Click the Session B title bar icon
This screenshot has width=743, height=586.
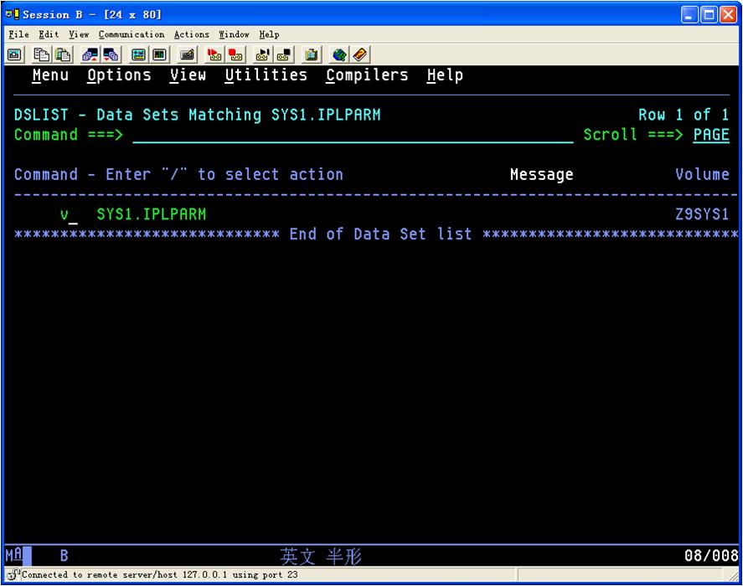[x=13, y=14]
